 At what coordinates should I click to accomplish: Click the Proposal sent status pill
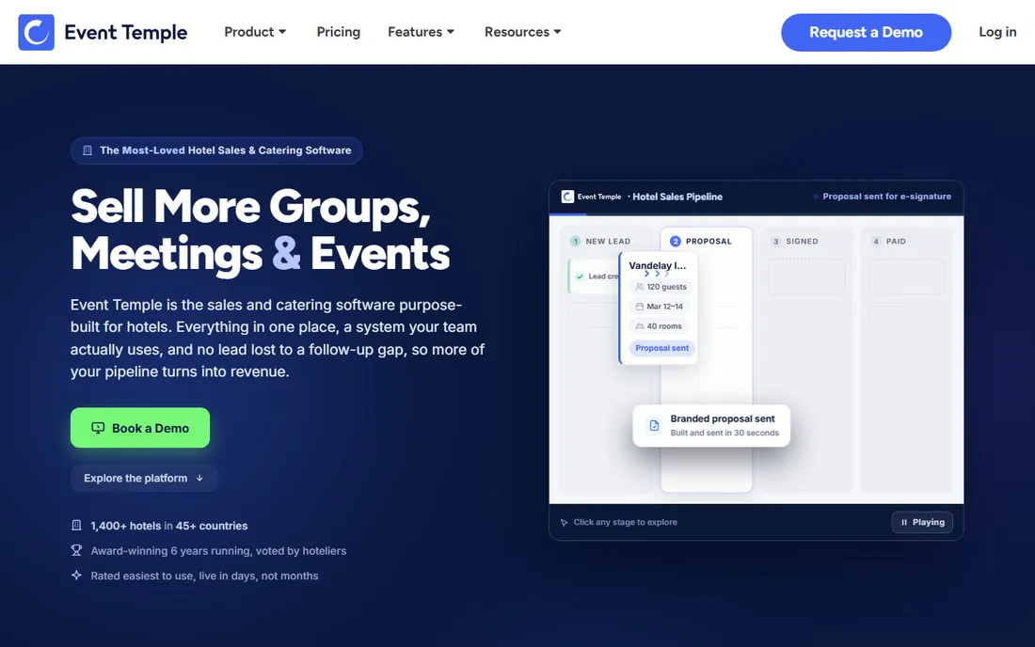pos(661,348)
